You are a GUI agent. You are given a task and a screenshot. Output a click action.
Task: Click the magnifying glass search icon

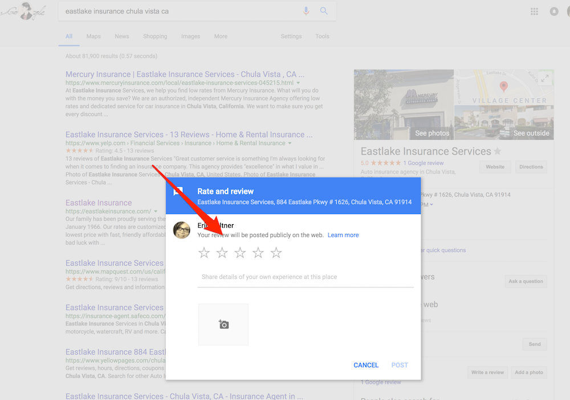[x=324, y=11]
